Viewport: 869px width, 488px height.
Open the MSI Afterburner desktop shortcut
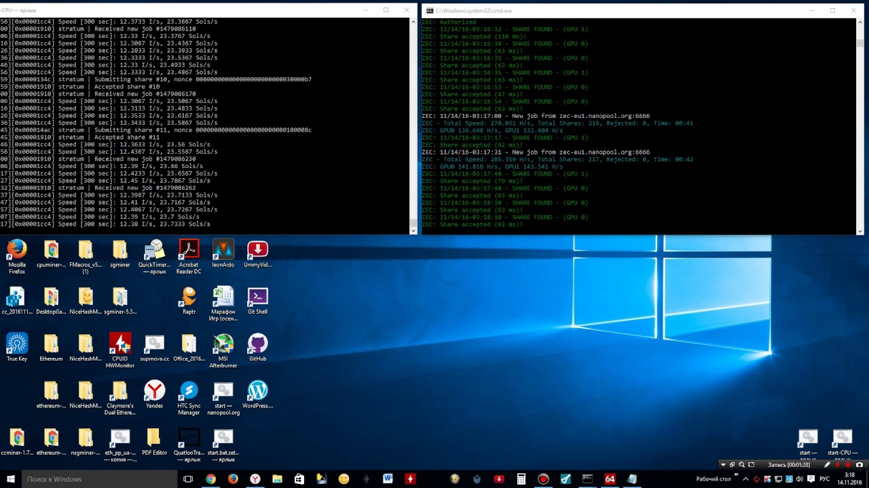tap(223, 344)
